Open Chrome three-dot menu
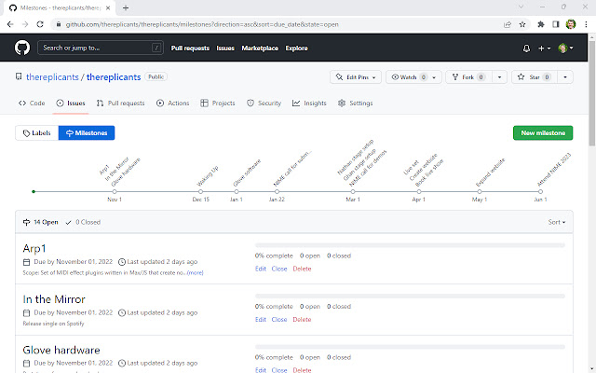This screenshot has height=373, width=596. [x=586, y=22]
